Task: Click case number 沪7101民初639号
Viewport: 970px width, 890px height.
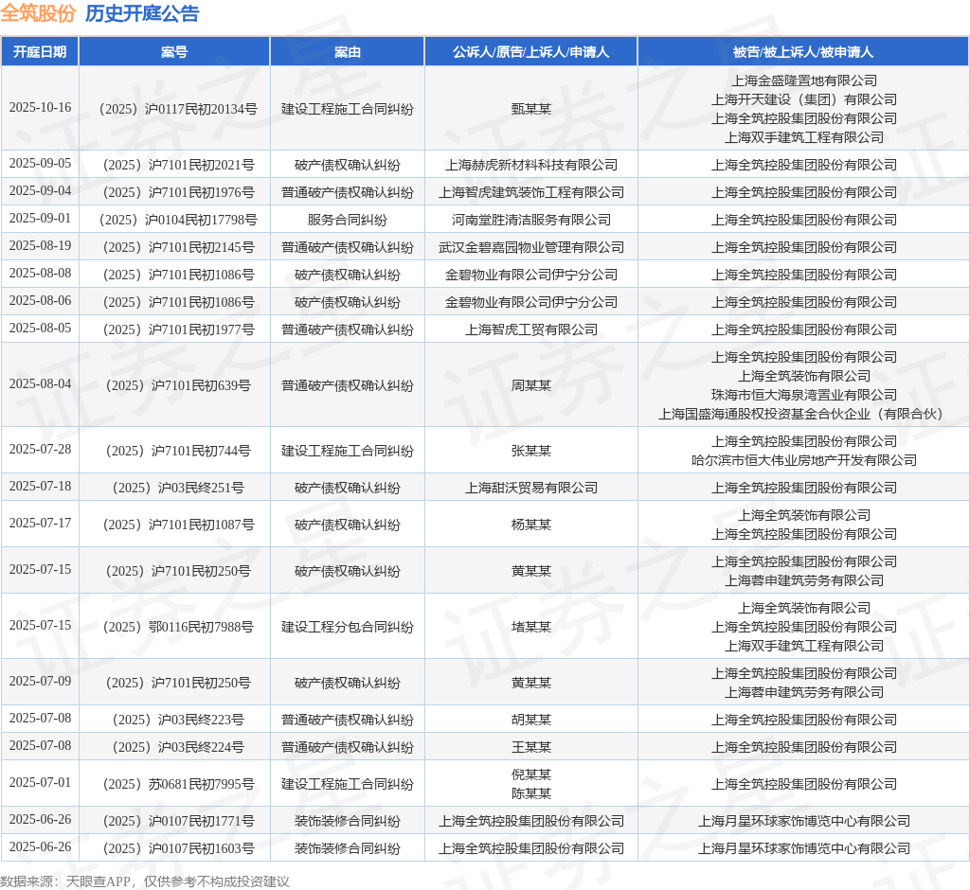Action: click(x=178, y=386)
